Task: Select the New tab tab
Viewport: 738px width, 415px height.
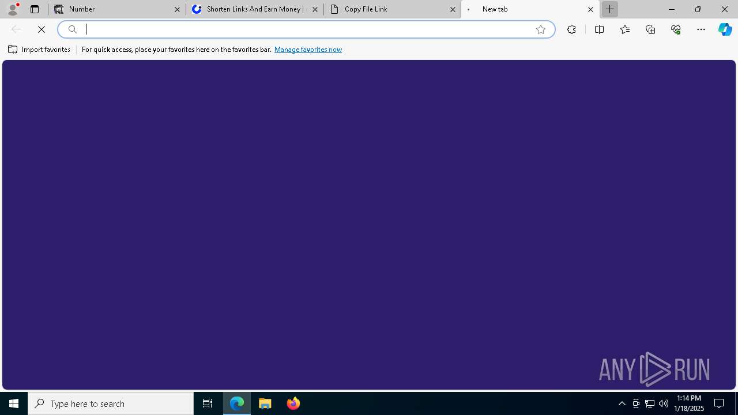Action: click(x=530, y=9)
